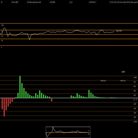Click the -100 label on MR axis
This screenshot has width=138, height=138.
coord(135,122)
